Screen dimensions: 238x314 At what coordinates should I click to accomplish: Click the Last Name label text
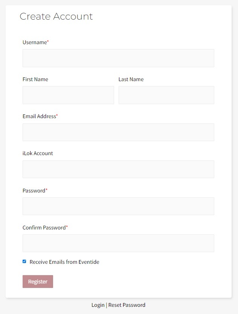(131, 79)
